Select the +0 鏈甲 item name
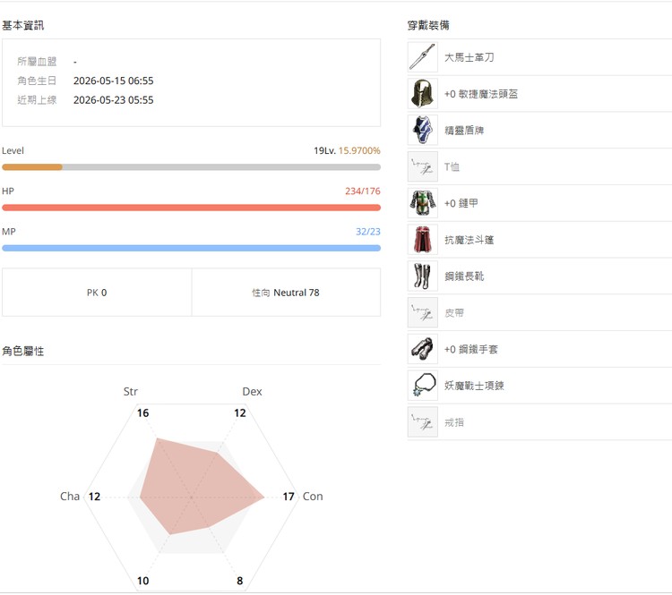 tap(461, 203)
